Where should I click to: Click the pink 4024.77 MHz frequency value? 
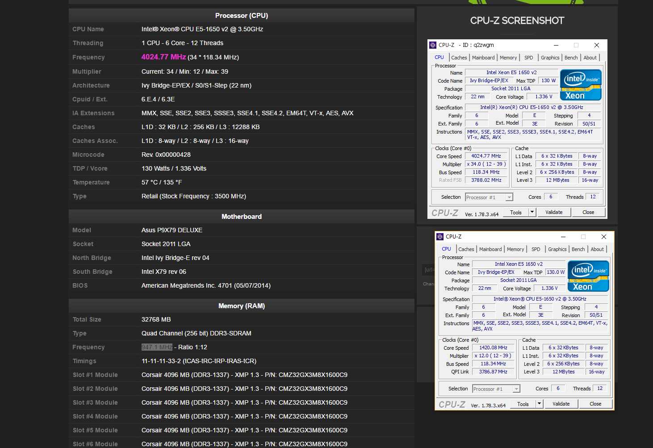pos(163,57)
